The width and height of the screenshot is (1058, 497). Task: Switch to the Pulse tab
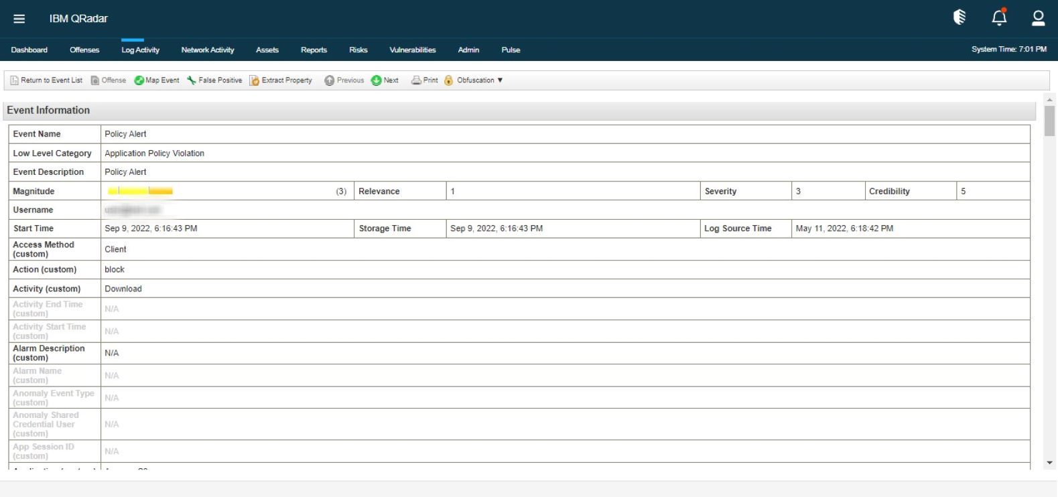click(511, 50)
